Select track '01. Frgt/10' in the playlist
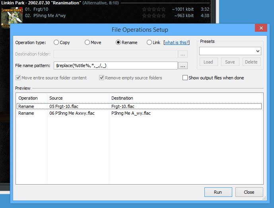Image resolution: width=274 pixels, height=208 pixels. pos(117,9)
